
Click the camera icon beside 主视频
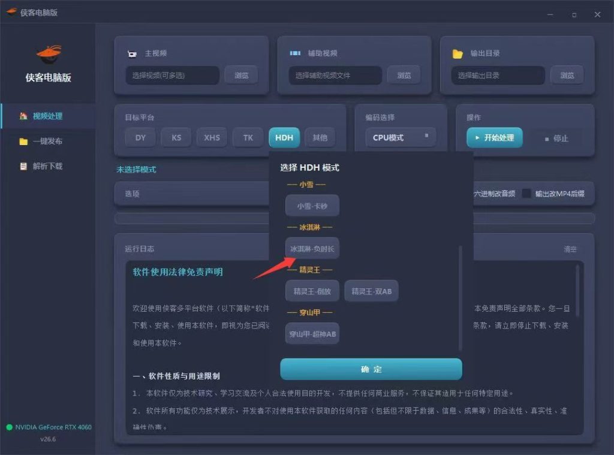(x=133, y=53)
